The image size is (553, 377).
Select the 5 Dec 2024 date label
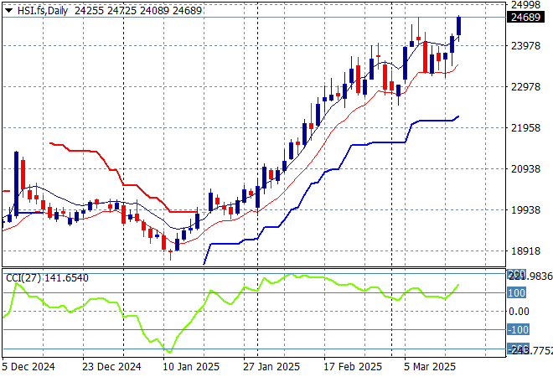click(28, 366)
